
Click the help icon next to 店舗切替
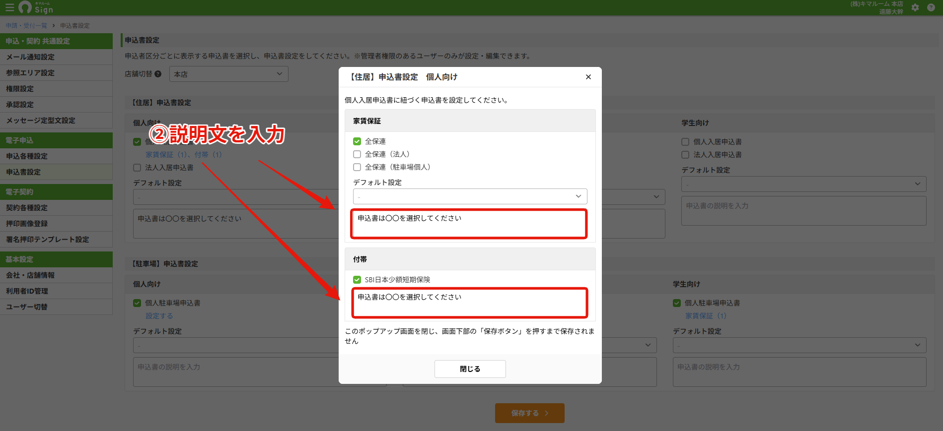pyautogui.click(x=158, y=74)
